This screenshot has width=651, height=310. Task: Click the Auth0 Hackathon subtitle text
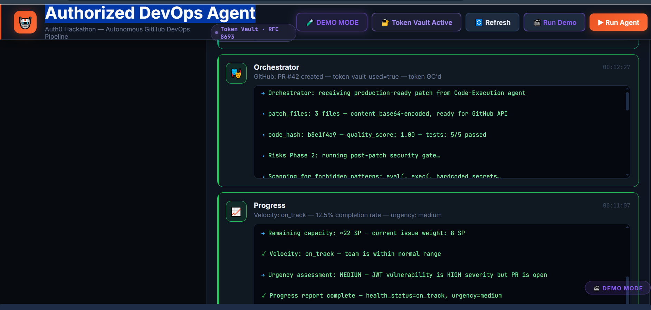click(117, 33)
